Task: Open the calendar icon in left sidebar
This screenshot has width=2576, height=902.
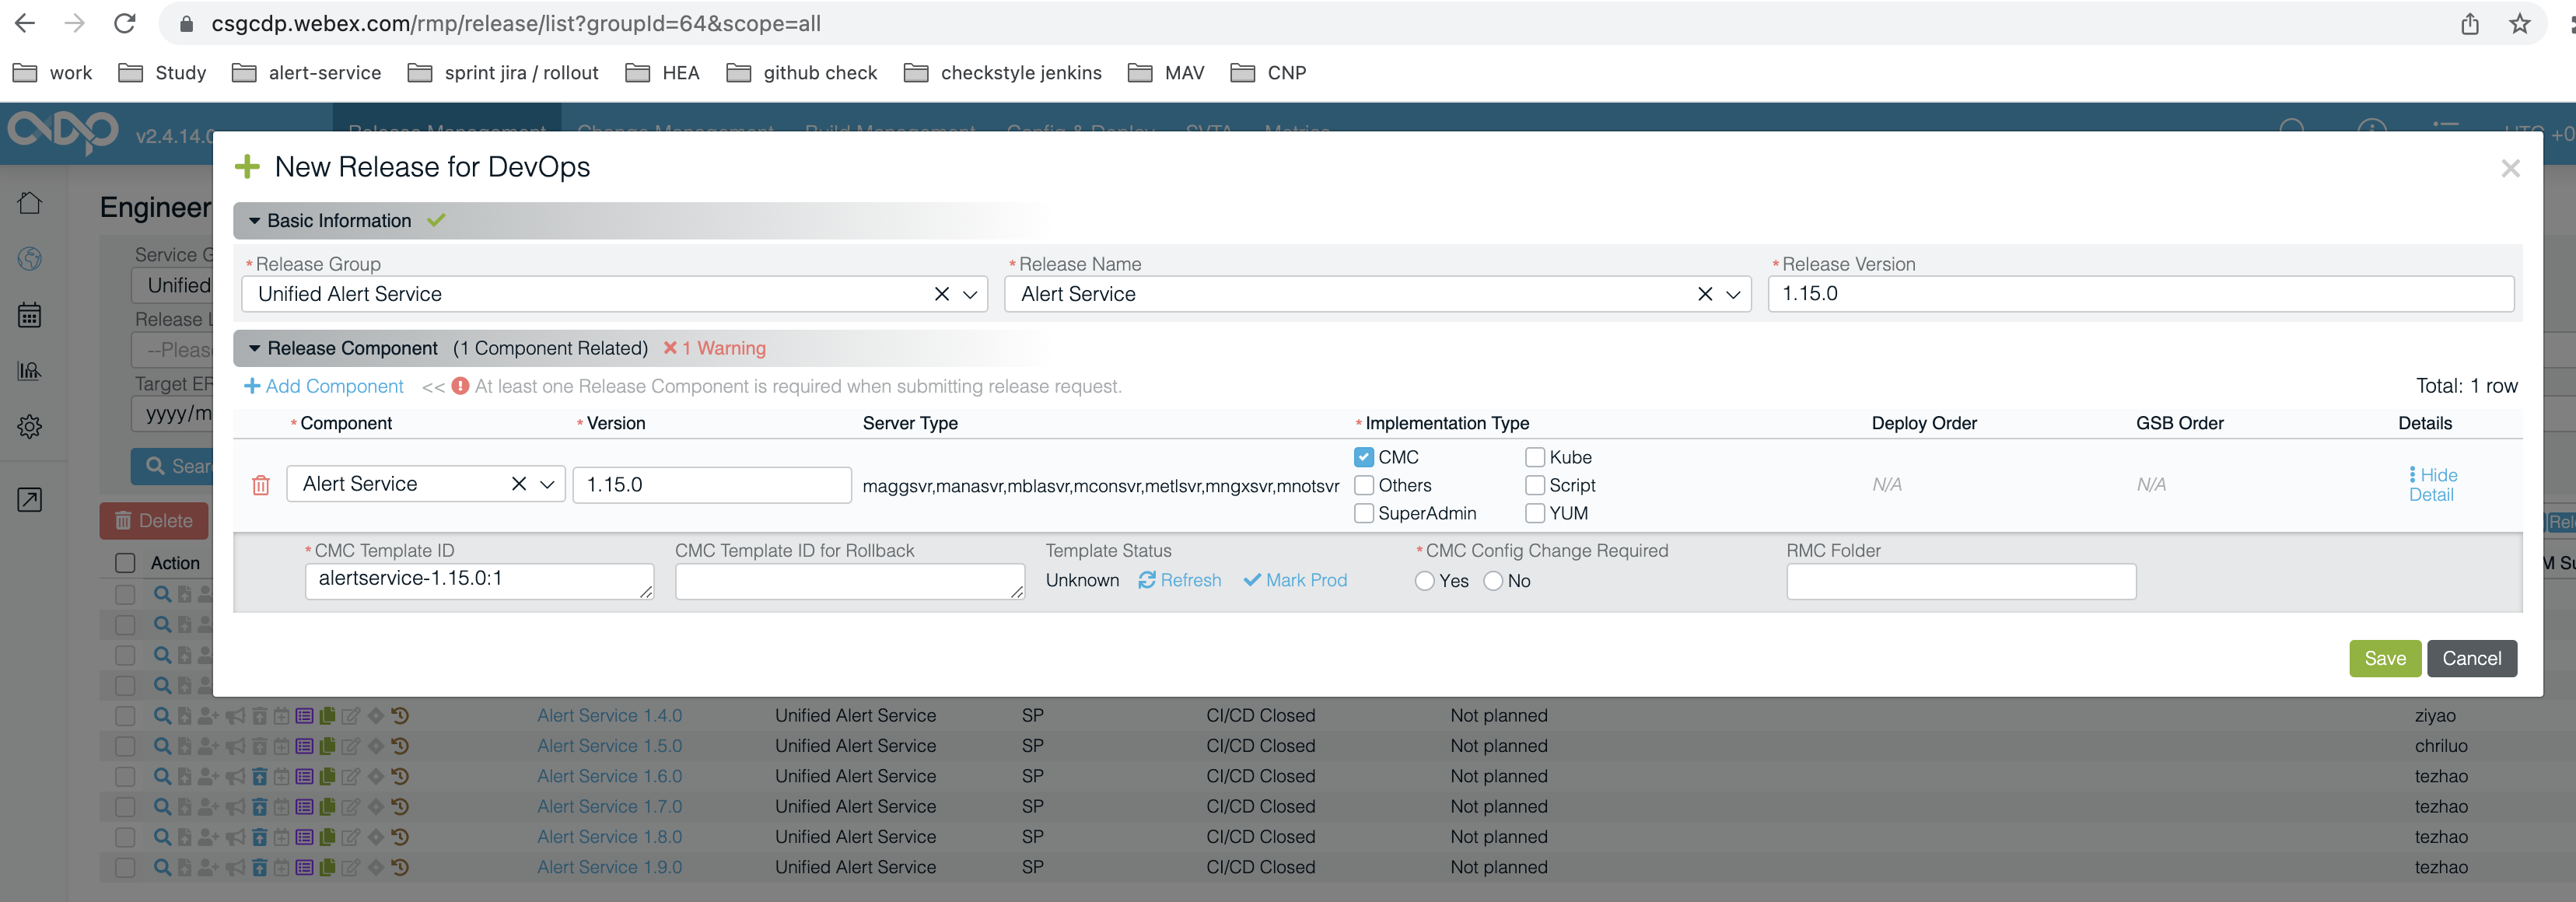Action: pos(30,315)
